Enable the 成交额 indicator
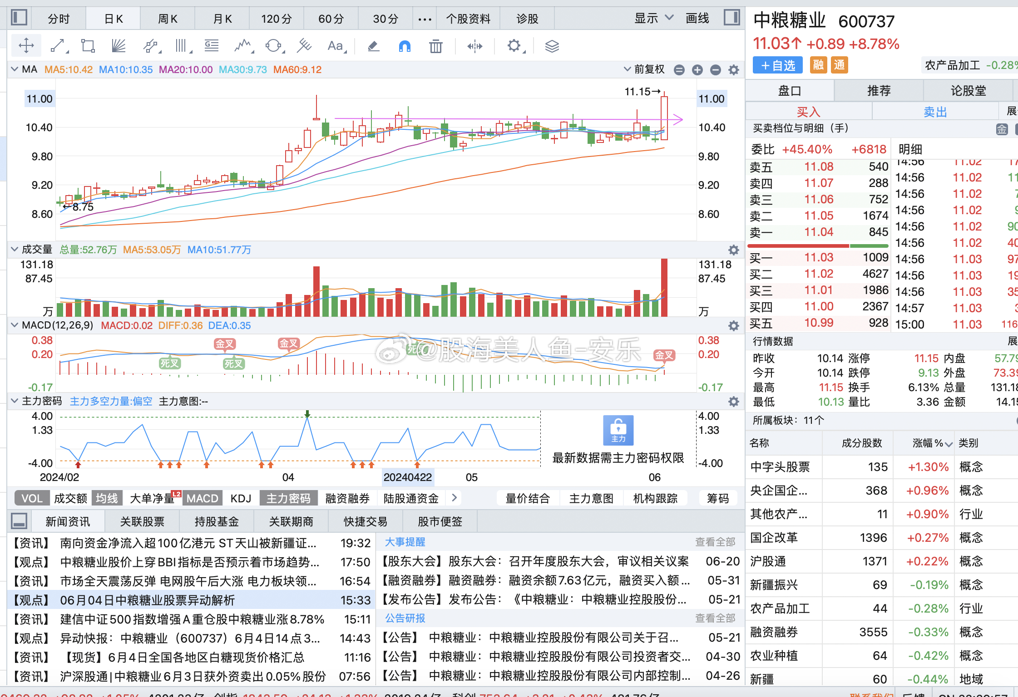1018x697 pixels. click(x=70, y=498)
